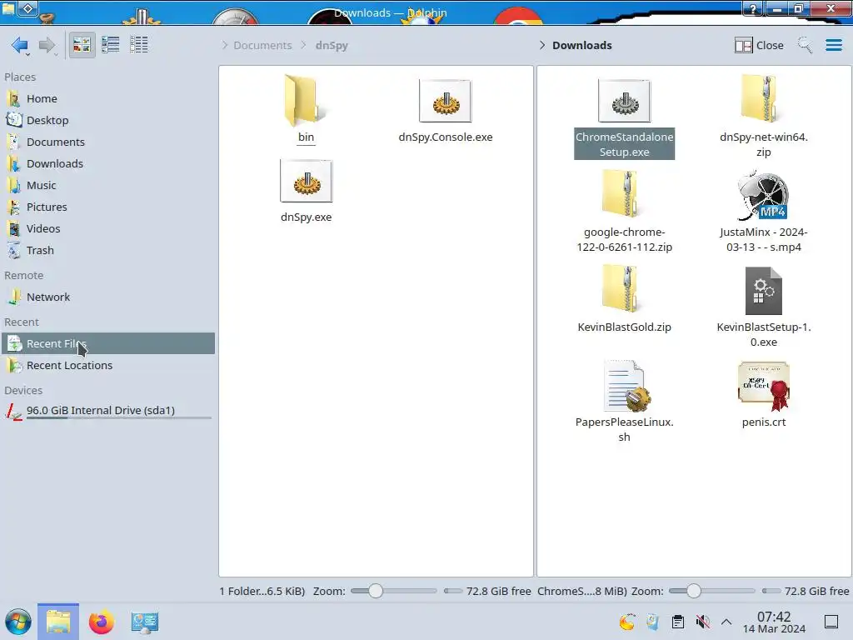Go to Music in Places
Image resolution: width=853 pixels, height=640 pixels.
[107, 185]
